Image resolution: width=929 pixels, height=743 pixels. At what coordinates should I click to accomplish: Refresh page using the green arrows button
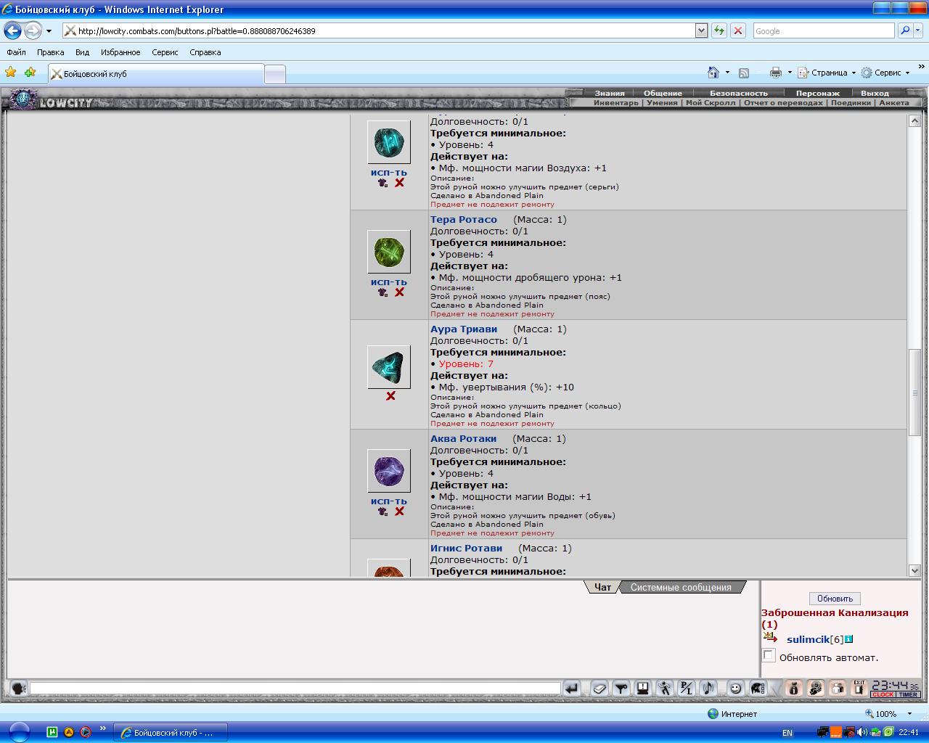[x=719, y=30]
